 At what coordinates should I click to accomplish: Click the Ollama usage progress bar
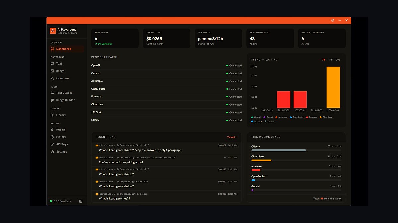click(296, 150)
